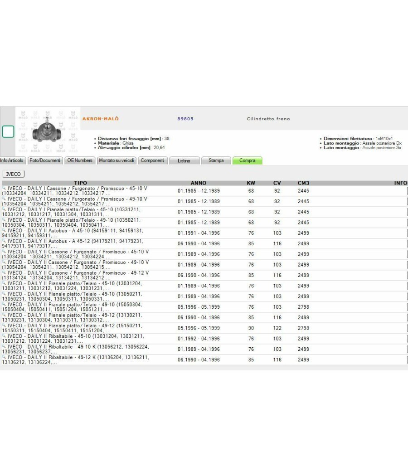Click magnifier icon for DAILY II Pianale 45-10 (13031204
The height and width of the screenshot is (476, 408).
click(4, 283)
